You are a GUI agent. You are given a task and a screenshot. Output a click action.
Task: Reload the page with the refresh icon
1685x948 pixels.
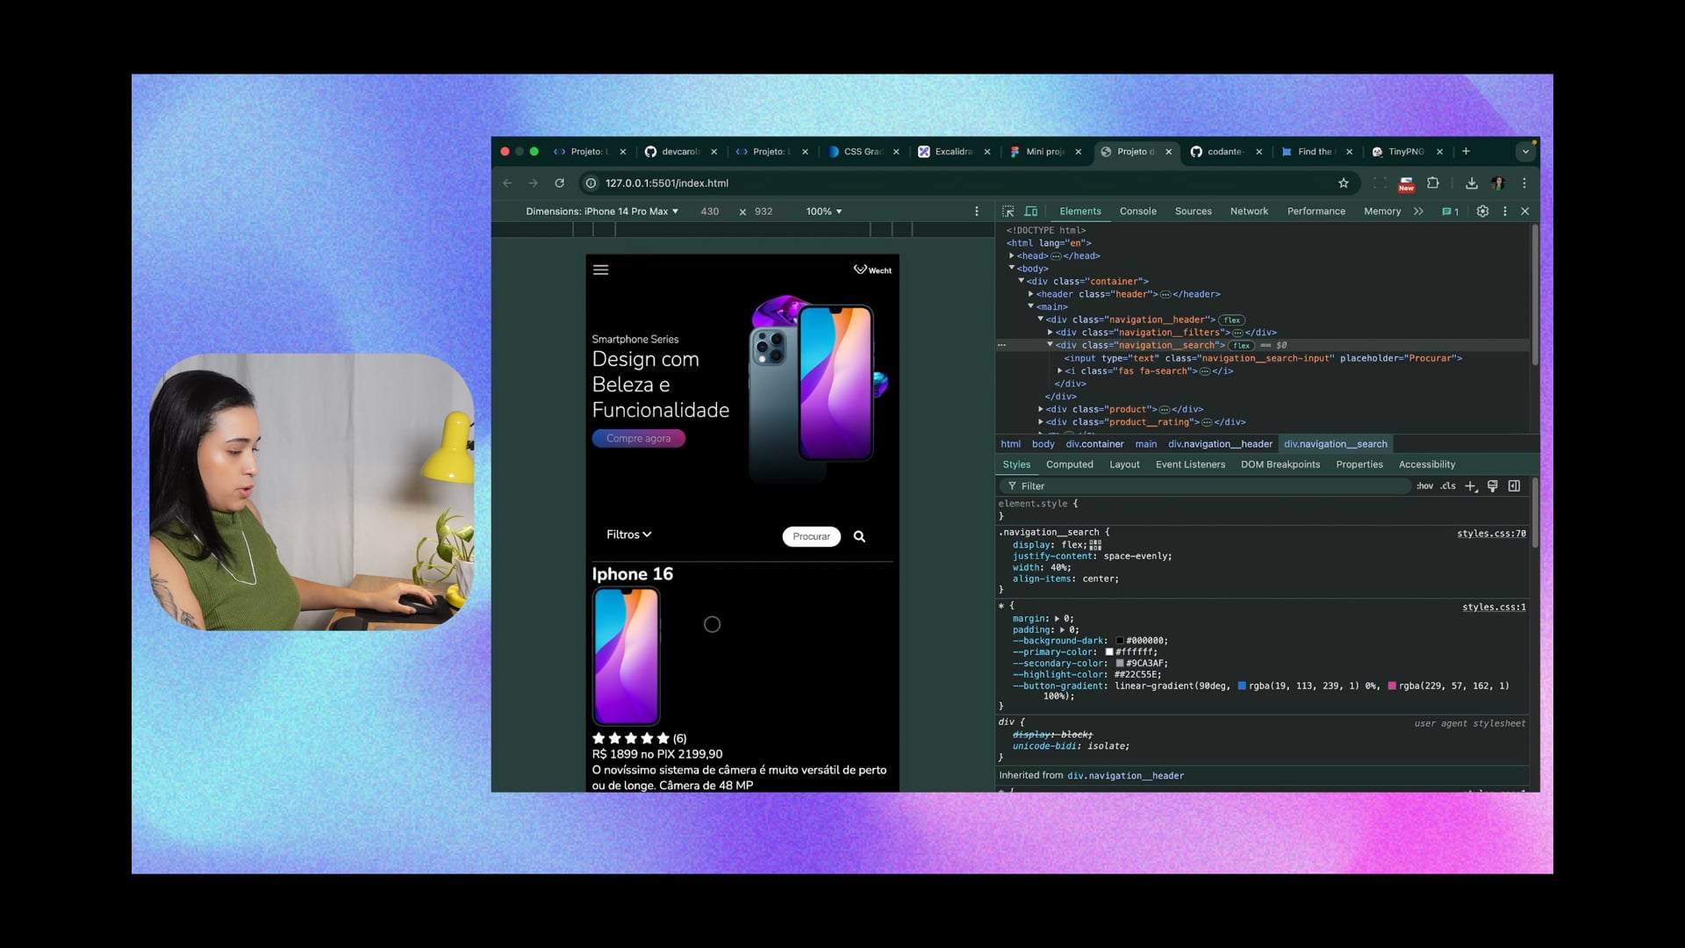click(x=559, y=183)
